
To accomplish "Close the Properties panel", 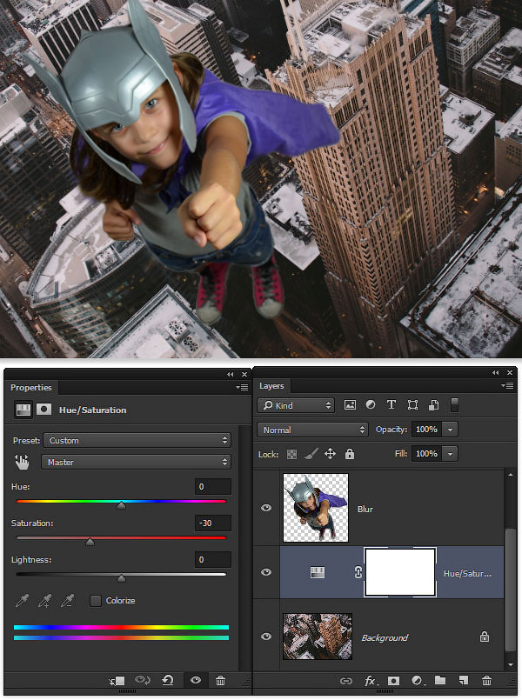I will click(244, 374).
